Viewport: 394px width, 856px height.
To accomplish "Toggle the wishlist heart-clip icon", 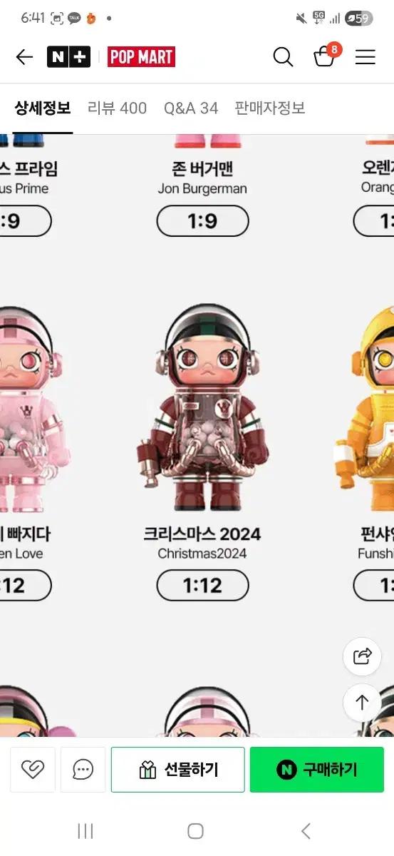I will pos(33,770).
